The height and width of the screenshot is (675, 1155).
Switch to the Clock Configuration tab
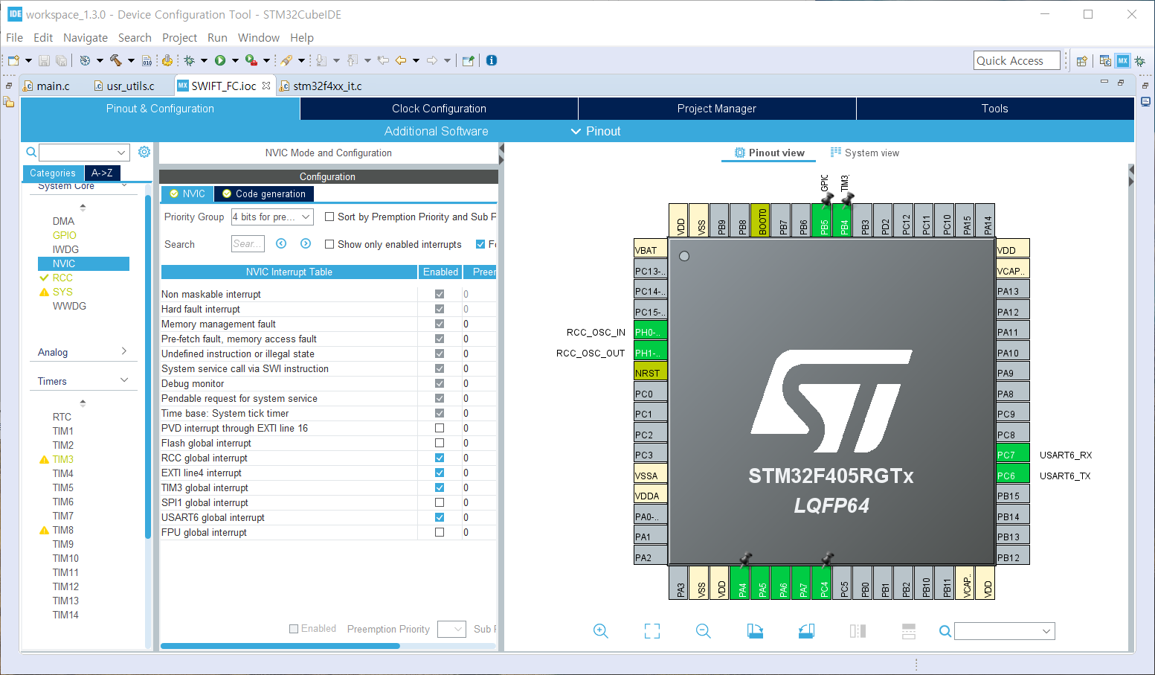tap(439, 108)
